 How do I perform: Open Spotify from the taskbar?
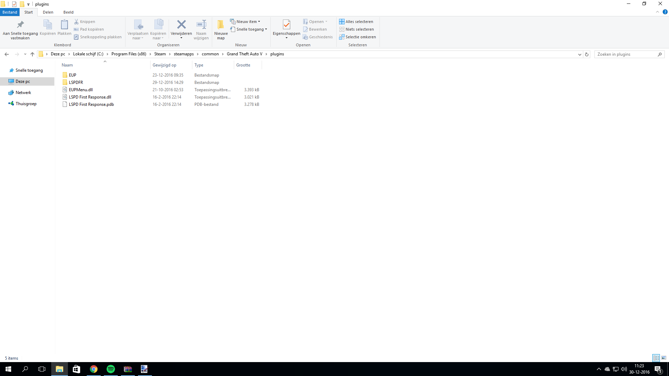[x=111, y=369]
